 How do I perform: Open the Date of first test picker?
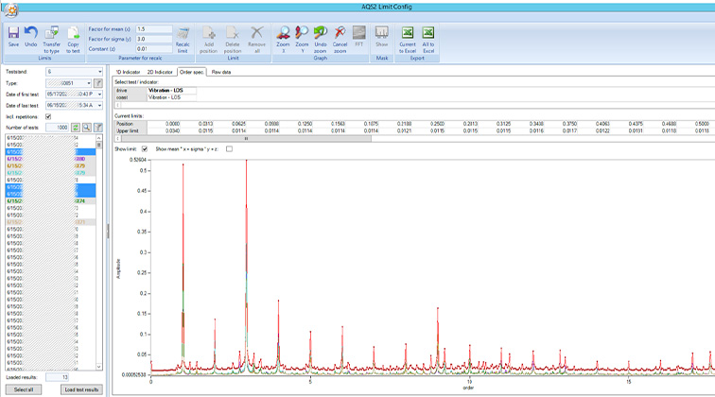click(x=100, y=94)
